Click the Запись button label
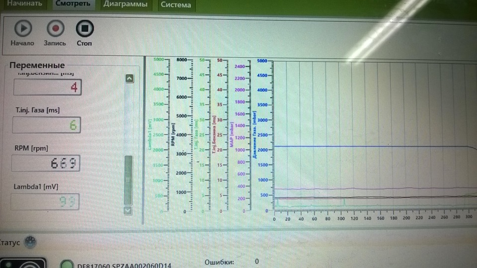This screenshot has height=268, width=477. [x=55, y=43]
